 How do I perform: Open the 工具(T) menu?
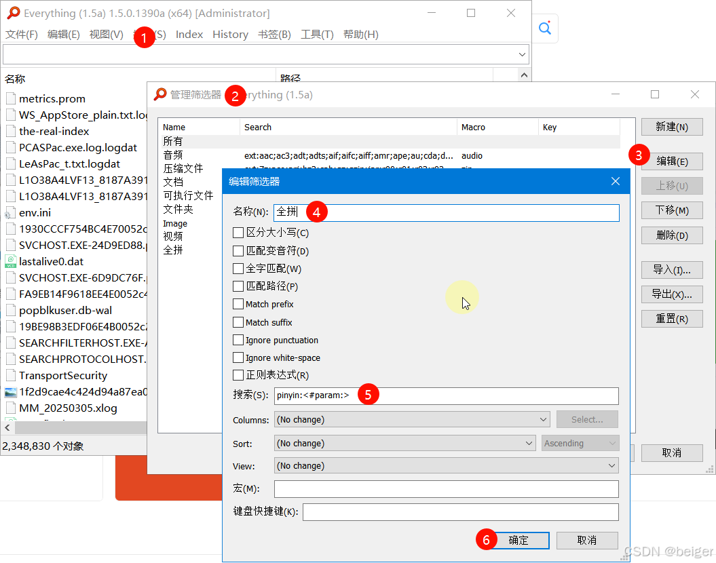317,34
